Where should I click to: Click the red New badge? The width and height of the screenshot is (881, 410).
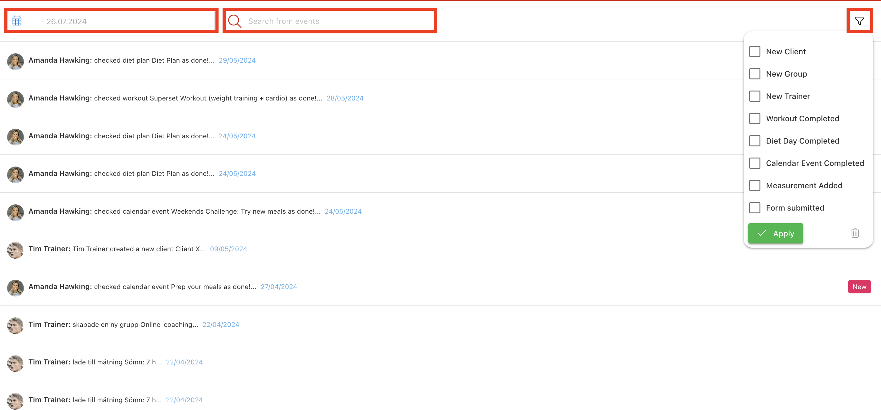coord(859,287)
